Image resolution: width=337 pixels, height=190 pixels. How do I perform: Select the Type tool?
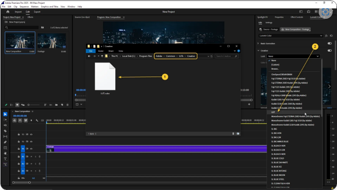coord(5,159)
